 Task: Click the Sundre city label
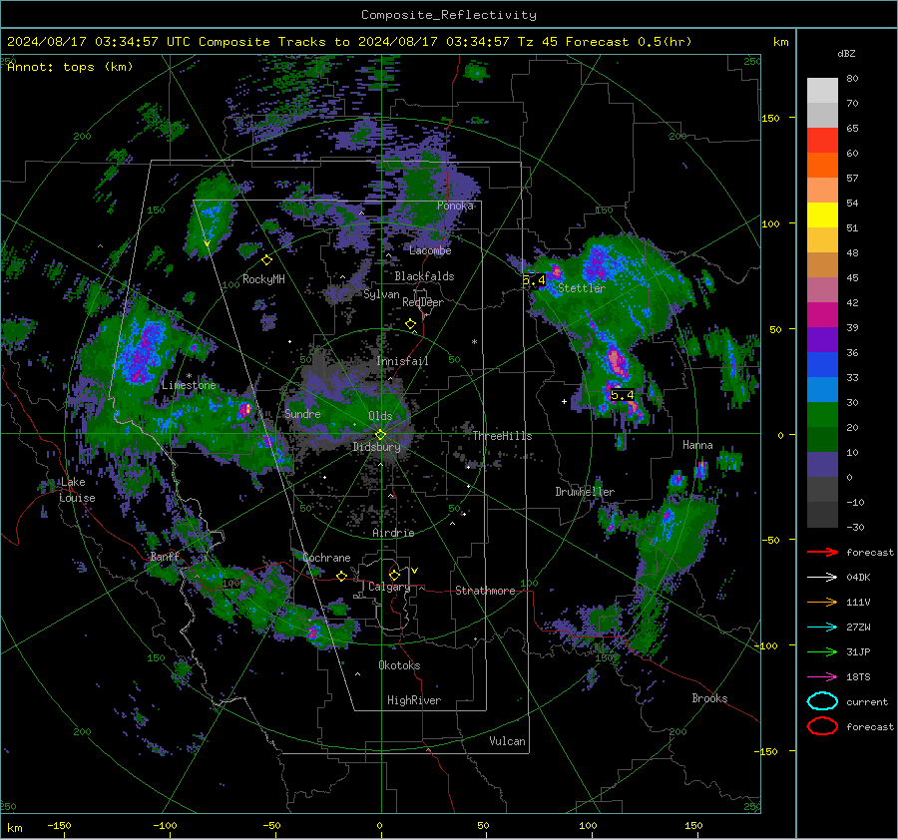[302, 413]
